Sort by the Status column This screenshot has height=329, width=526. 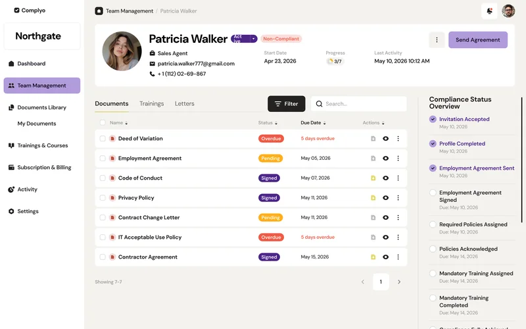(x=268, y=123)
